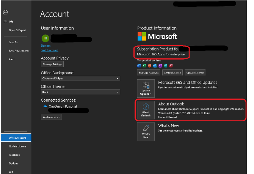Click 'OneDrive - Personal' service entry

(x=63, y=107)
